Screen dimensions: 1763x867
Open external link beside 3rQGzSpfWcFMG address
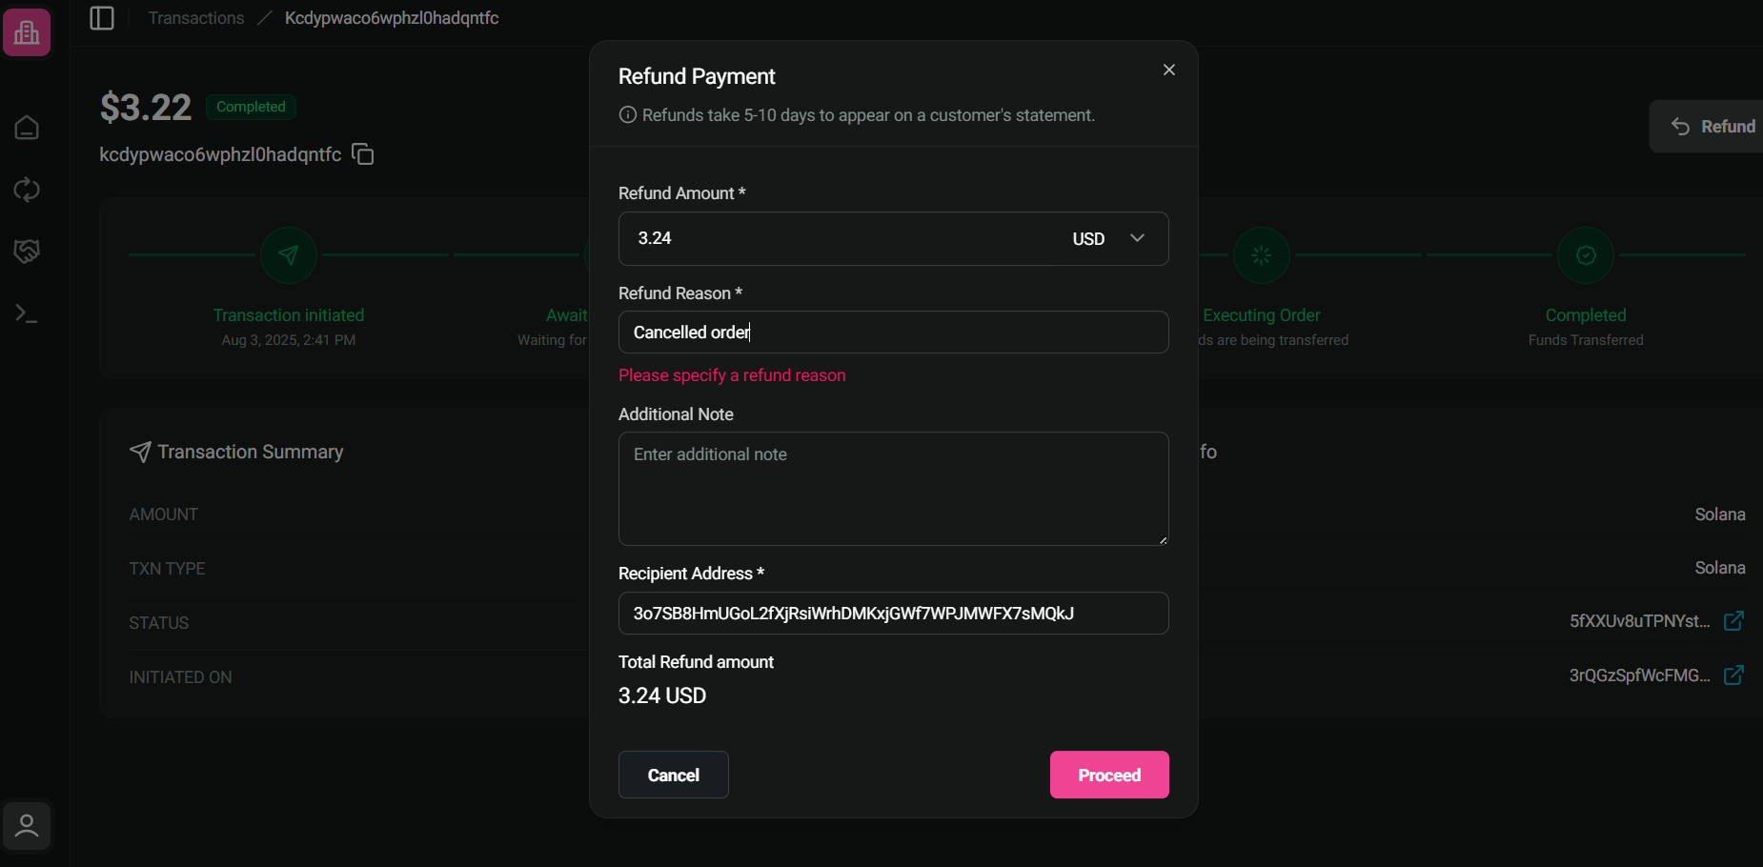point(1734,675)
